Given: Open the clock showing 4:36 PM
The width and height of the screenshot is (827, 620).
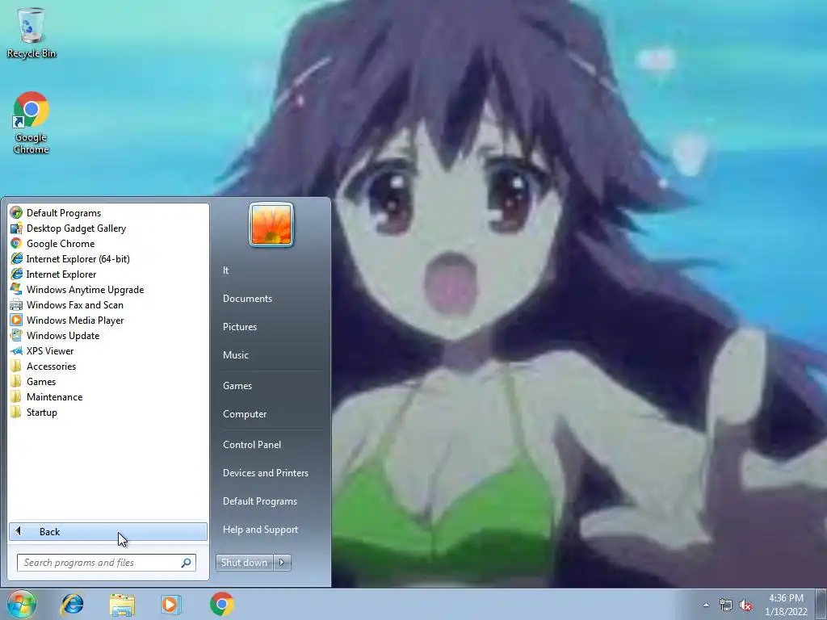Looking at the screenshot, I should pyautogui.click(x=786, y=605).
